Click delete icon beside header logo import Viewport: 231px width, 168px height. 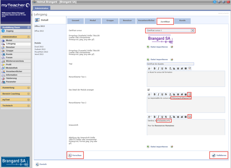click(172, 47)
